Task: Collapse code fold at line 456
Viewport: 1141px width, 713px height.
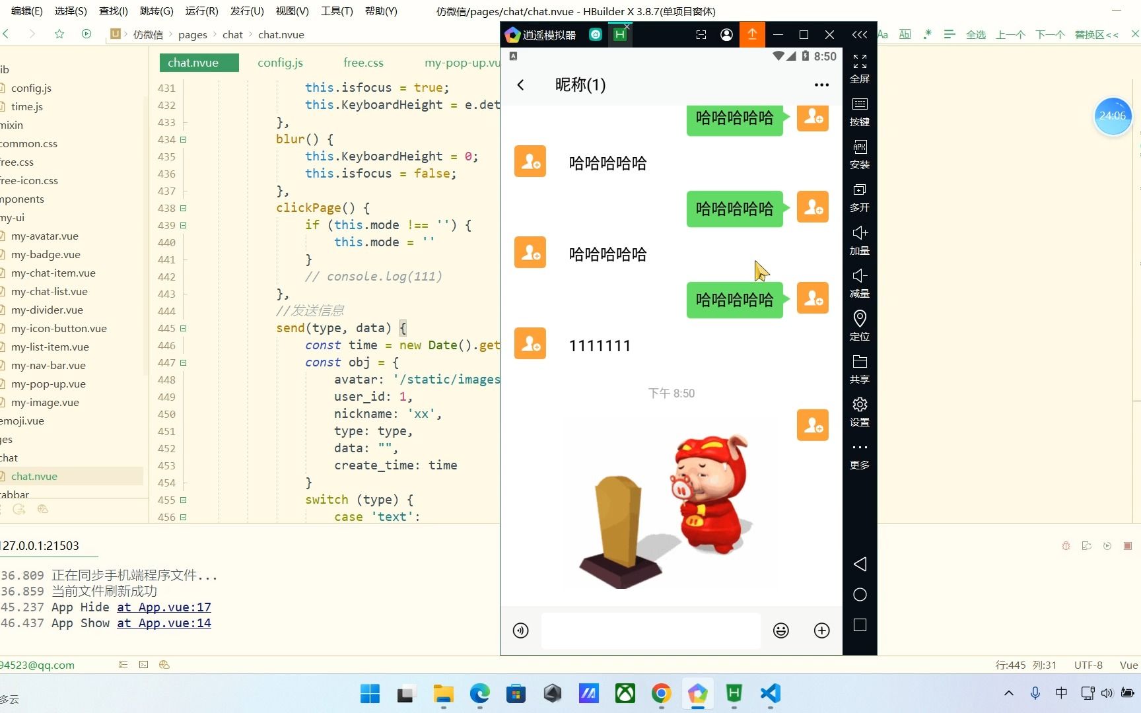Action: [184, 517]
